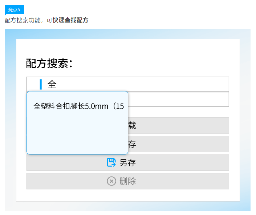Click the 亮点5 blue badge
The height and width of the screenshot is (215, 256).
(14, 10)
